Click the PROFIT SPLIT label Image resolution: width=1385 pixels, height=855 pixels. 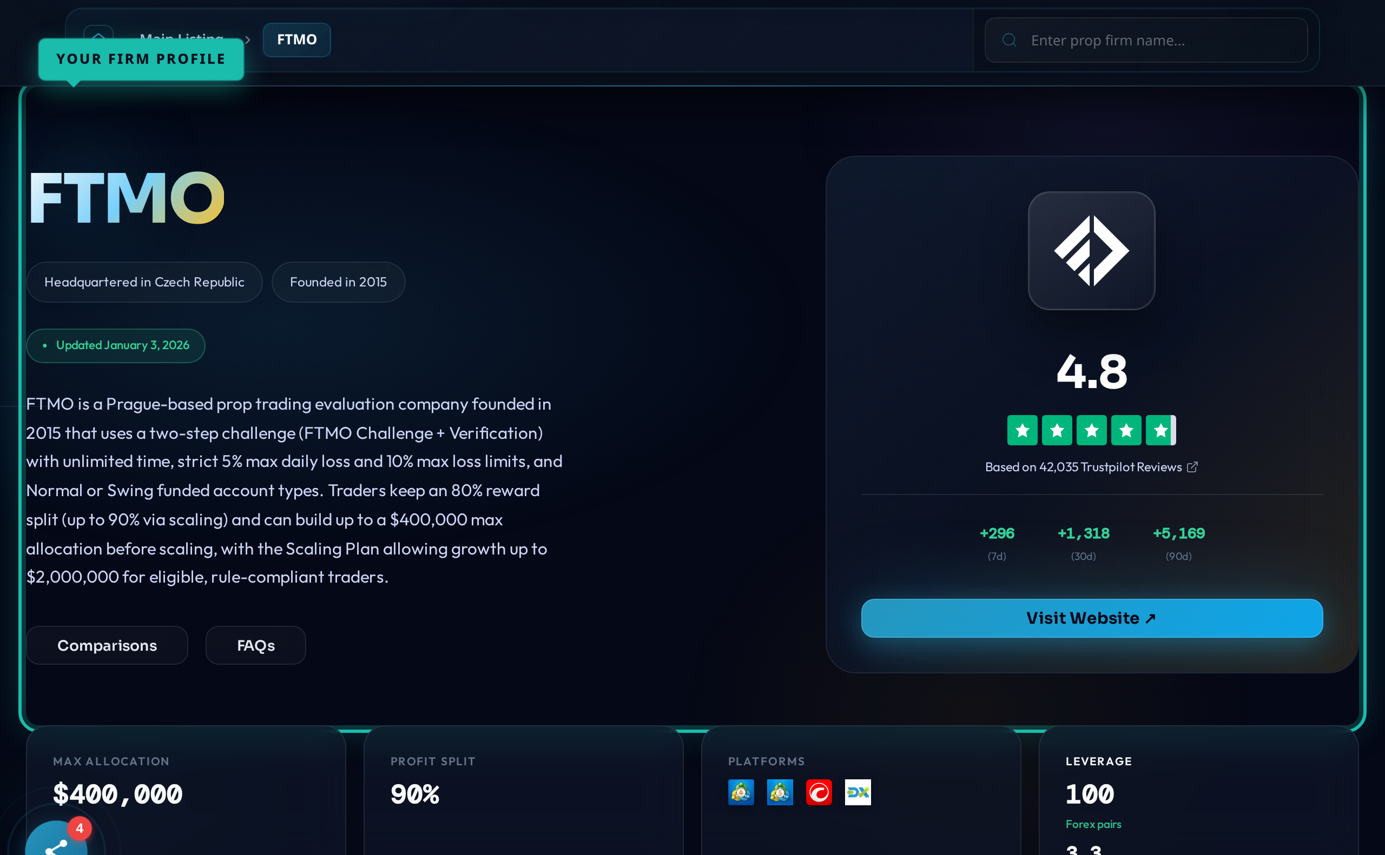(433, 762)
